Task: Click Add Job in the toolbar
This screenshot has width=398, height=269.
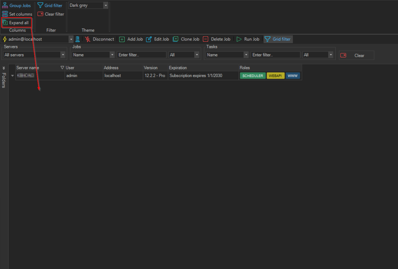Action: coord(131,39)
